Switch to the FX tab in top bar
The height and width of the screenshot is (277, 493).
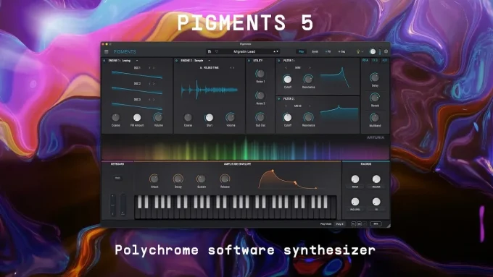[328, 51]
